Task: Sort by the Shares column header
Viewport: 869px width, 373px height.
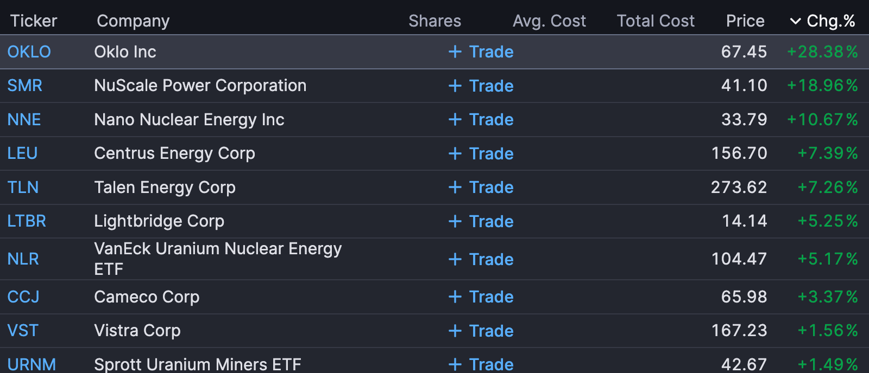Action: [434, 21]
